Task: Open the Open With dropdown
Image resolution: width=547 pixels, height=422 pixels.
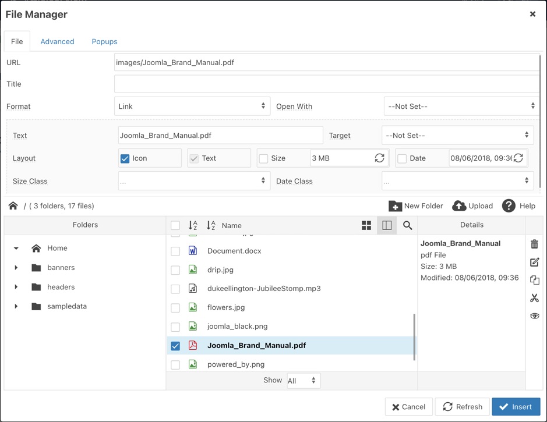Action: click(461, 106)
